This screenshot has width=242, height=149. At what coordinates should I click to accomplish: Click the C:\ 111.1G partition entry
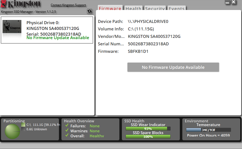click(x=43, y=125)
